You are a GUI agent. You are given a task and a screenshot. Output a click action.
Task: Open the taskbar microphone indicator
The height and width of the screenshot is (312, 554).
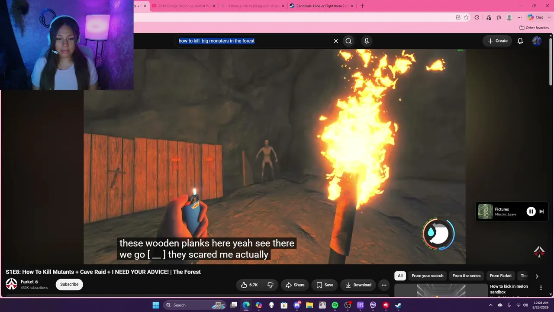pyautogui.click(x=509, y=305)
